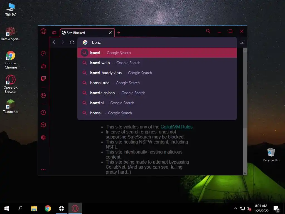Show hidden tray icons chevron

235,208
